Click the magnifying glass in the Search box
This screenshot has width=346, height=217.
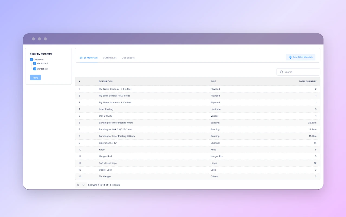[282, 72]
